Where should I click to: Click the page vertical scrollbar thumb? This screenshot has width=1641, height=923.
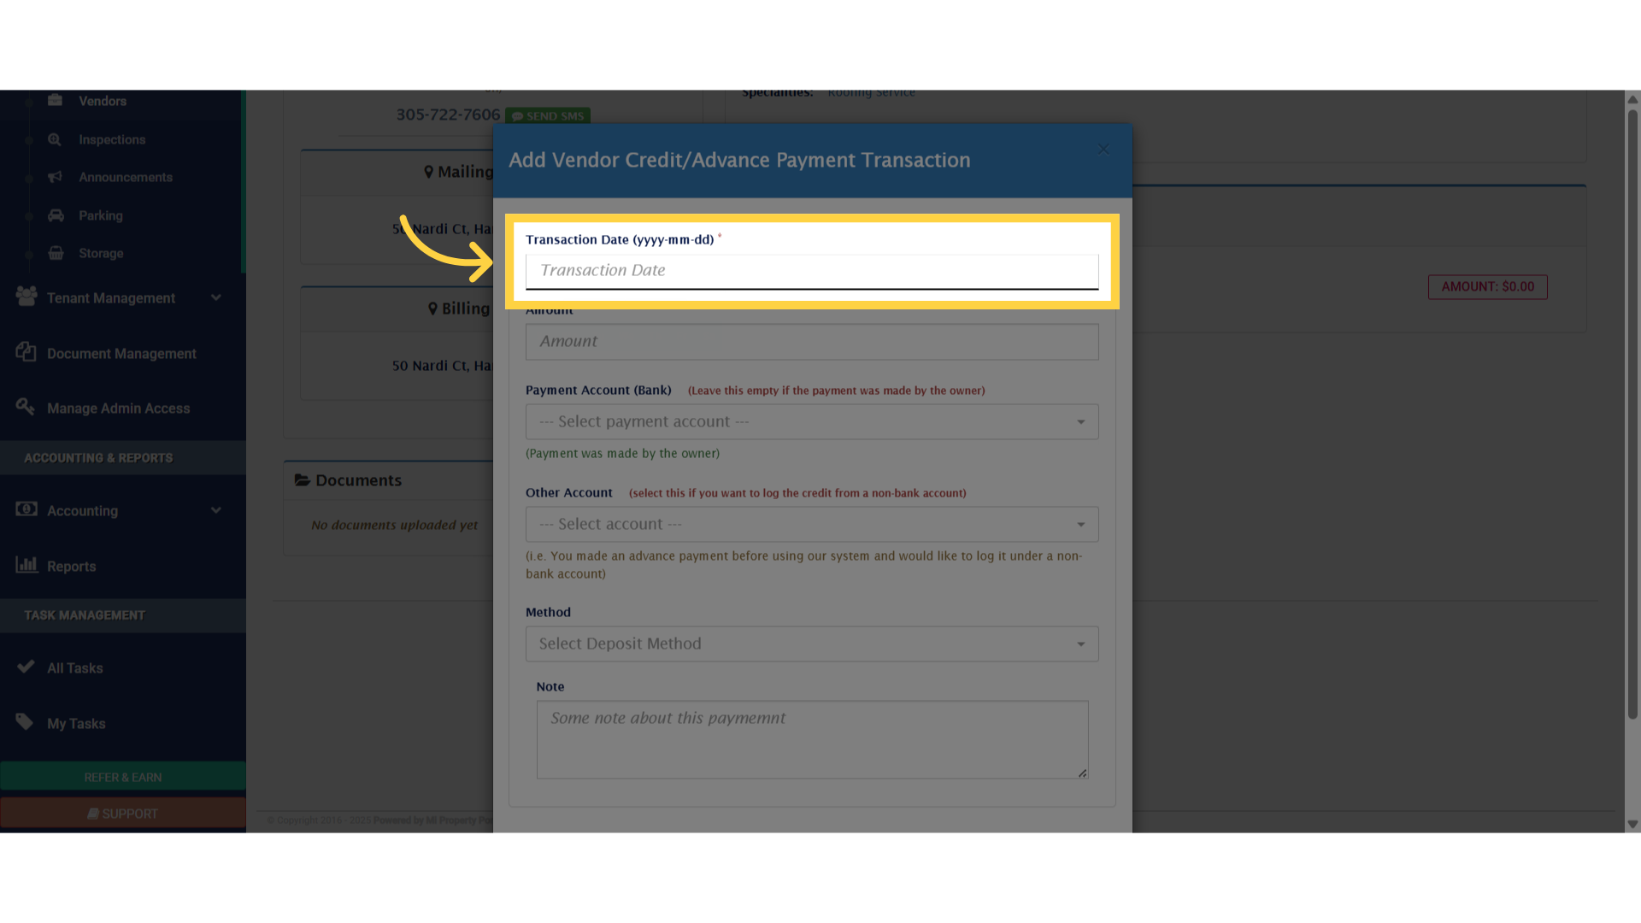click(1632, 414)
